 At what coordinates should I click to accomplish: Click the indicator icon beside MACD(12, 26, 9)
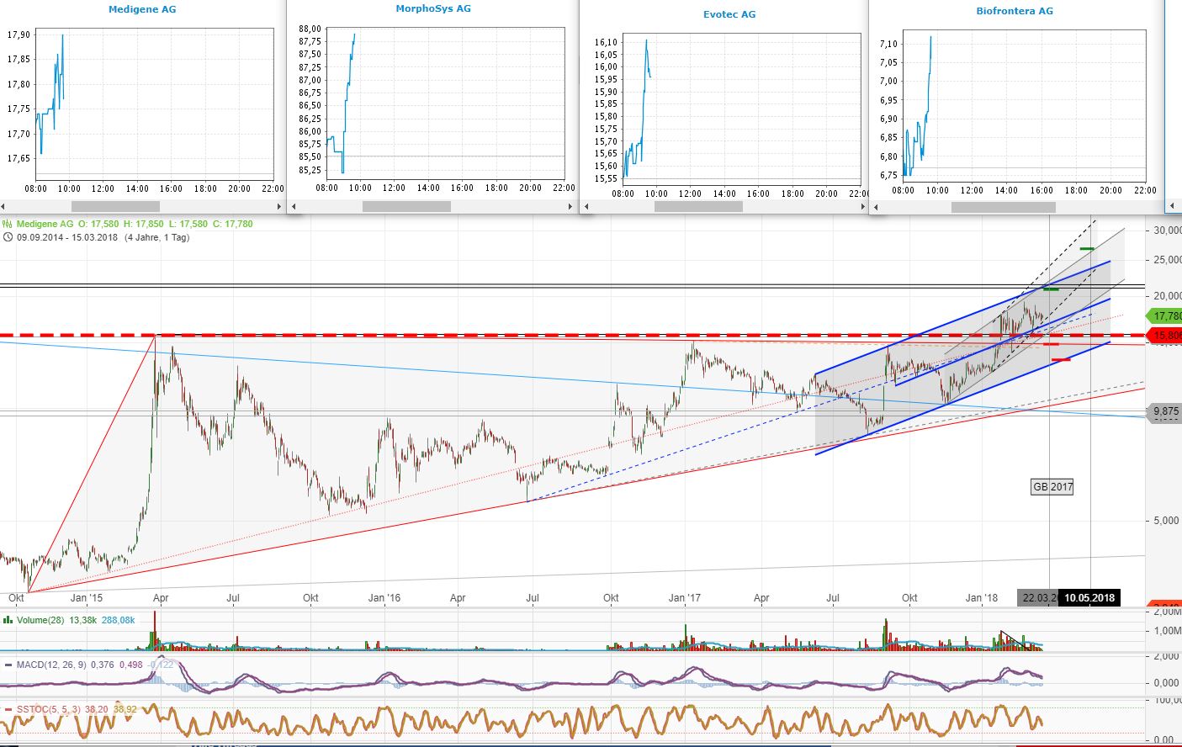[7, 665]
